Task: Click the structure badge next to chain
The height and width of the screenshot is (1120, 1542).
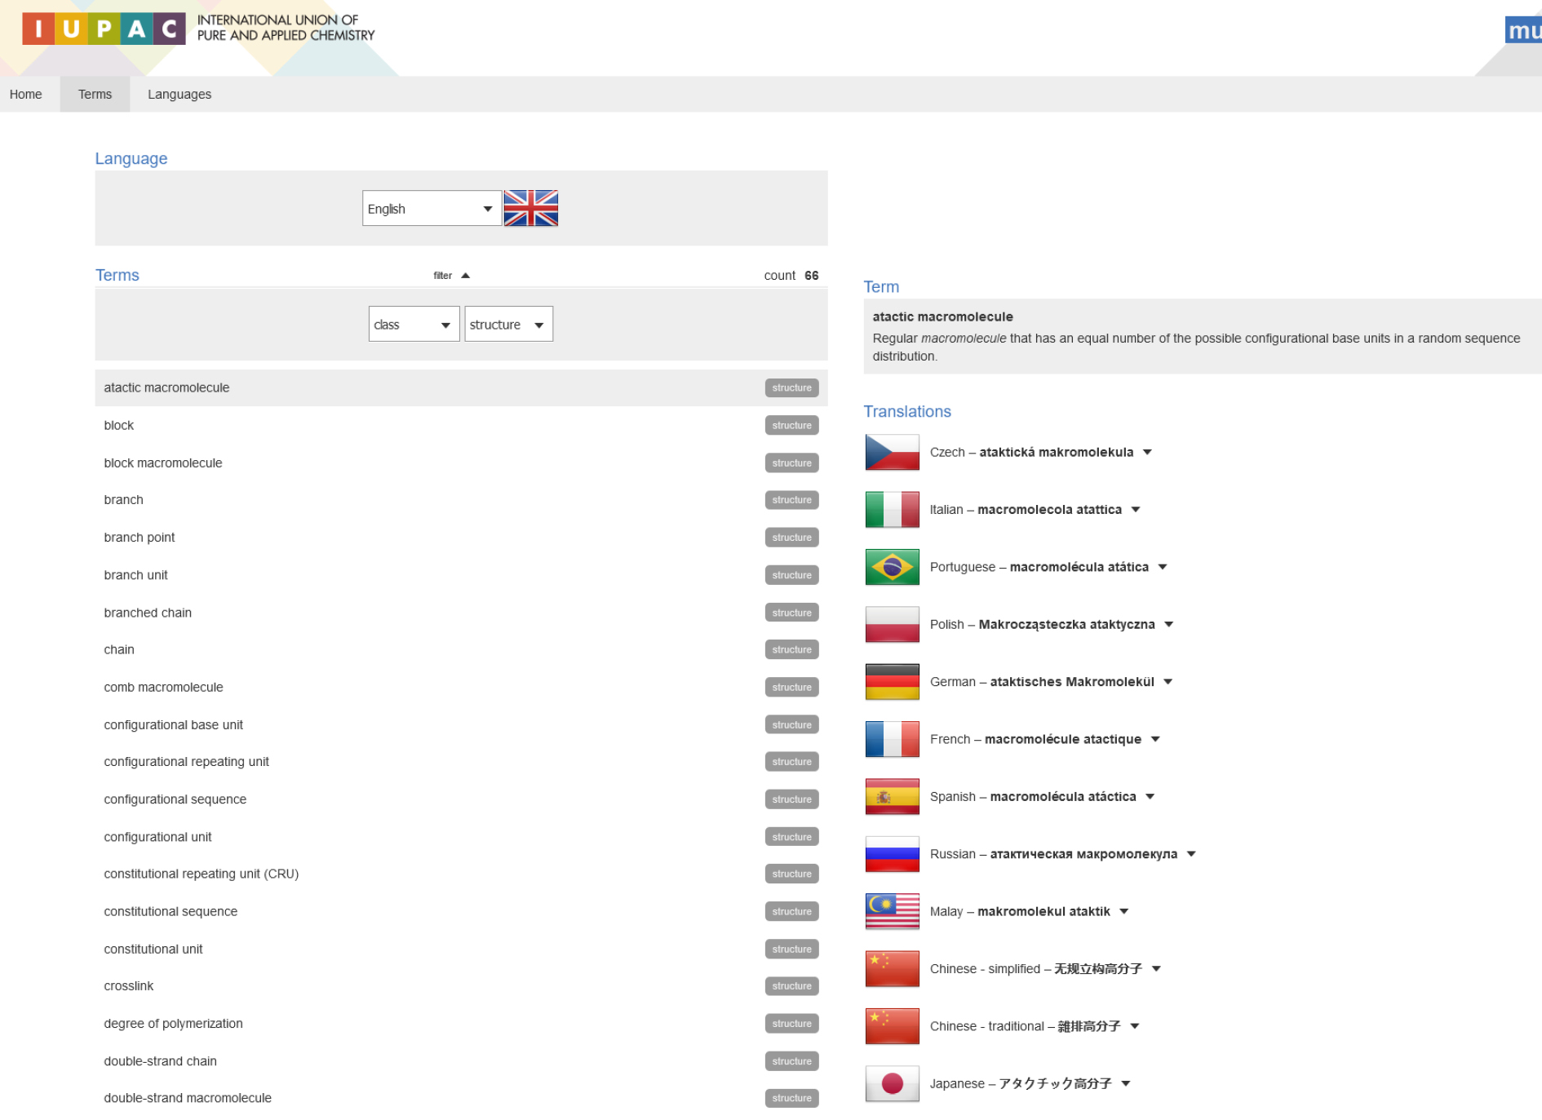Action: coord(791,649)
